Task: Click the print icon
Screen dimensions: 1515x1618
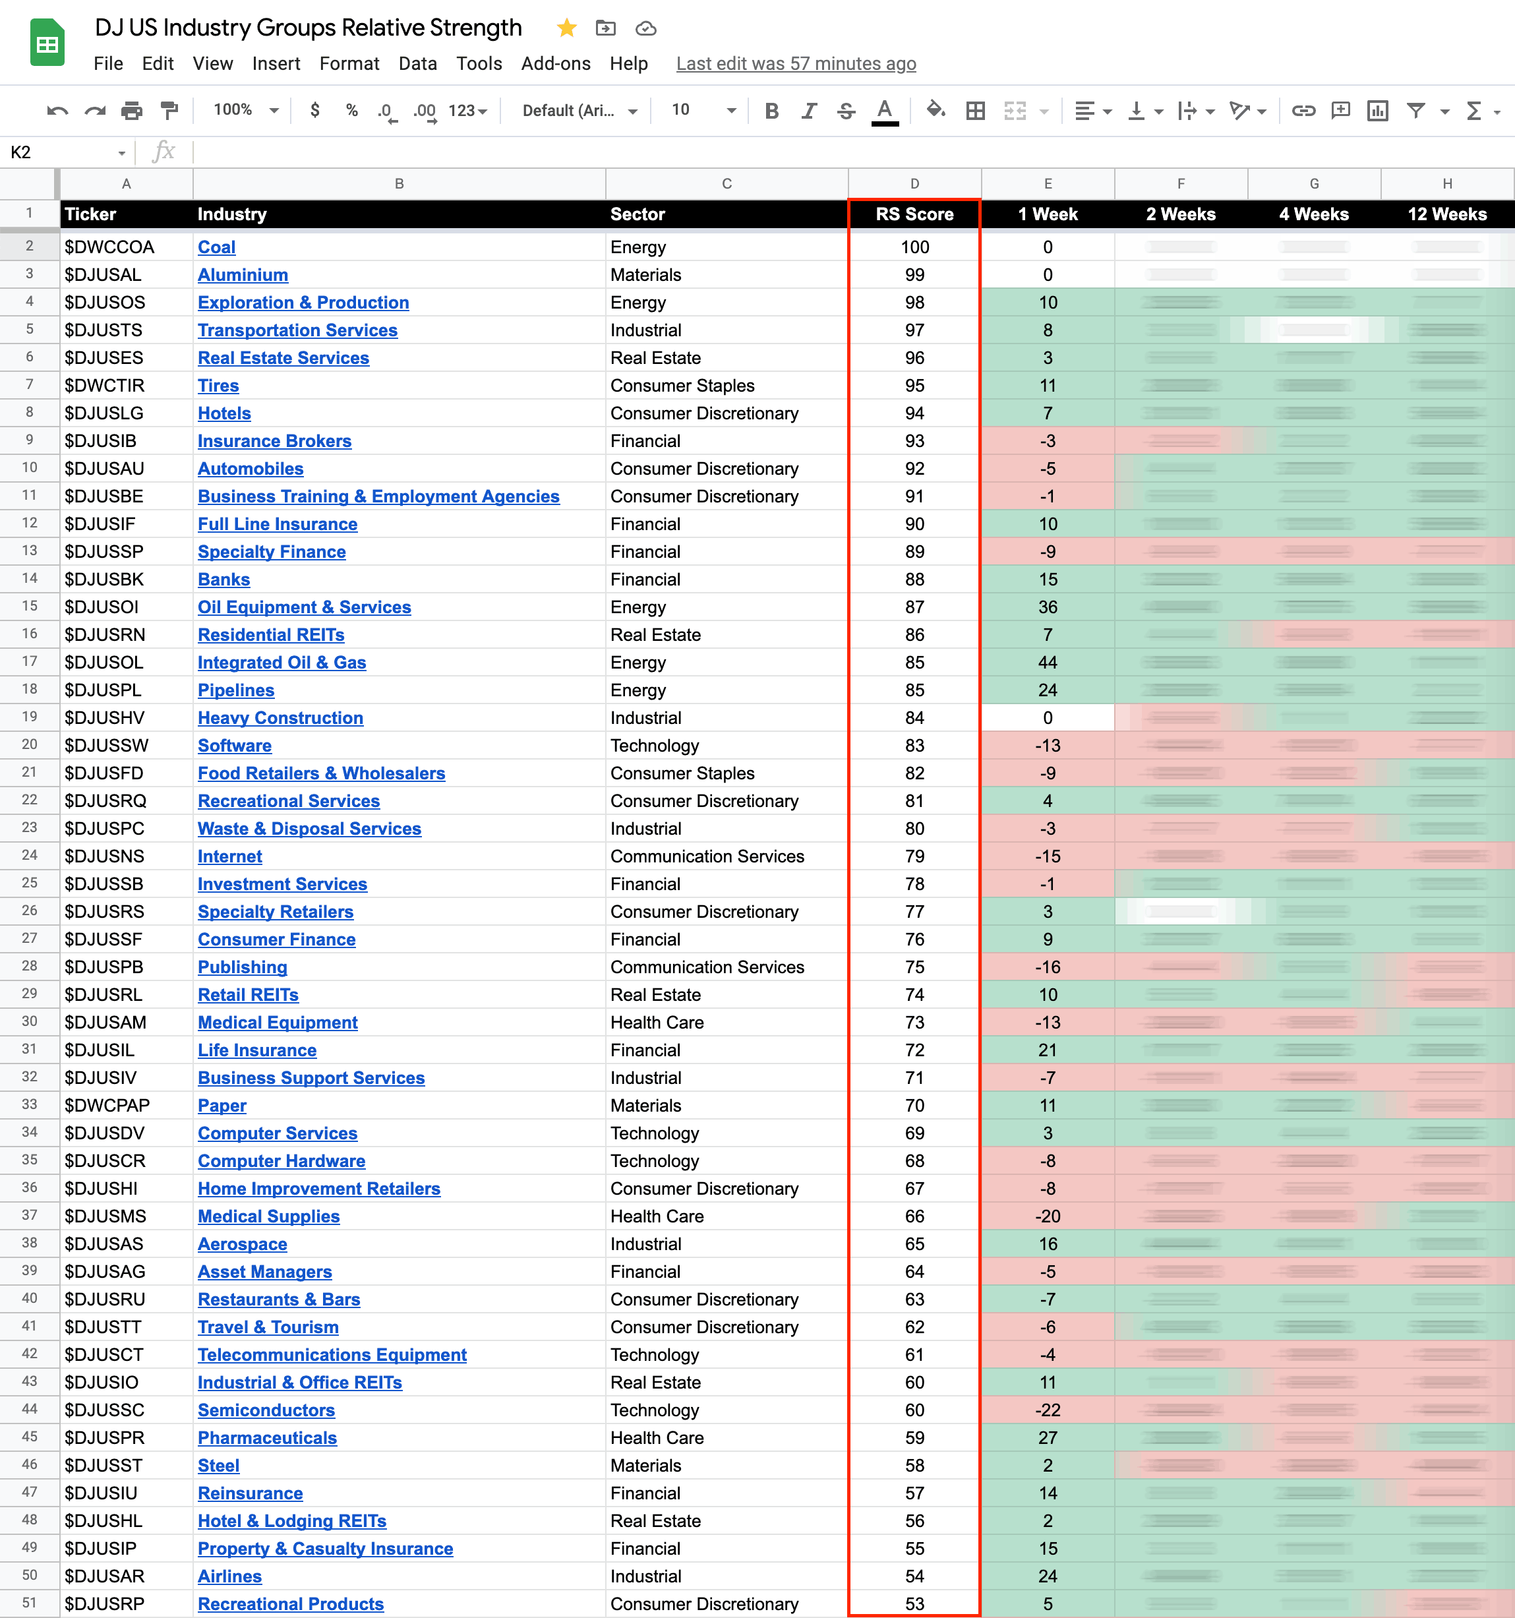Action: (132, 111)
